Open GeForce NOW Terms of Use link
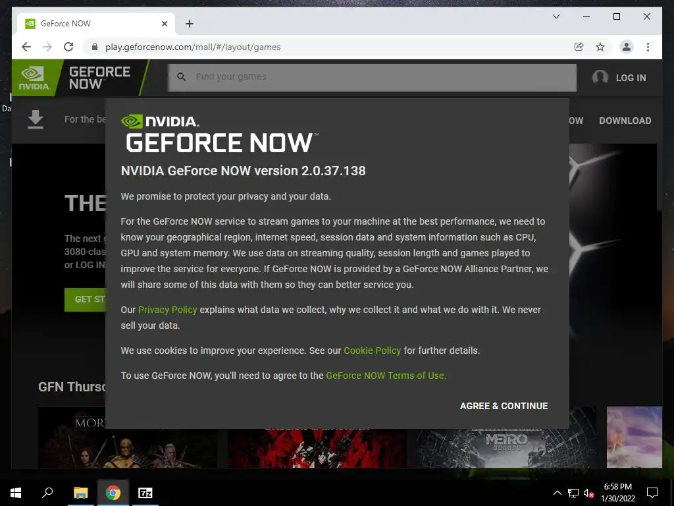The width and height of the screenshot is (674, 506). [386, 376]
